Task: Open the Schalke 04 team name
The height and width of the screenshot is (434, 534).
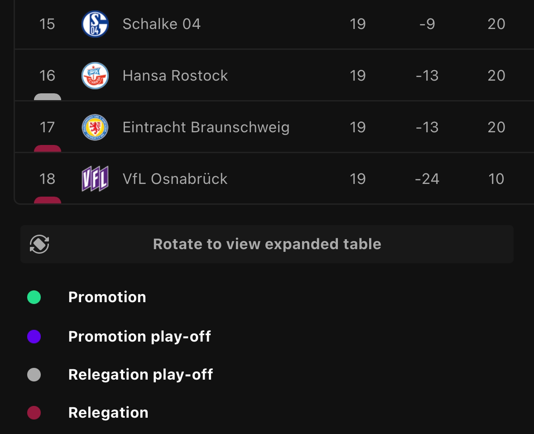Action: pyautogui.click(x=161, y=24)
